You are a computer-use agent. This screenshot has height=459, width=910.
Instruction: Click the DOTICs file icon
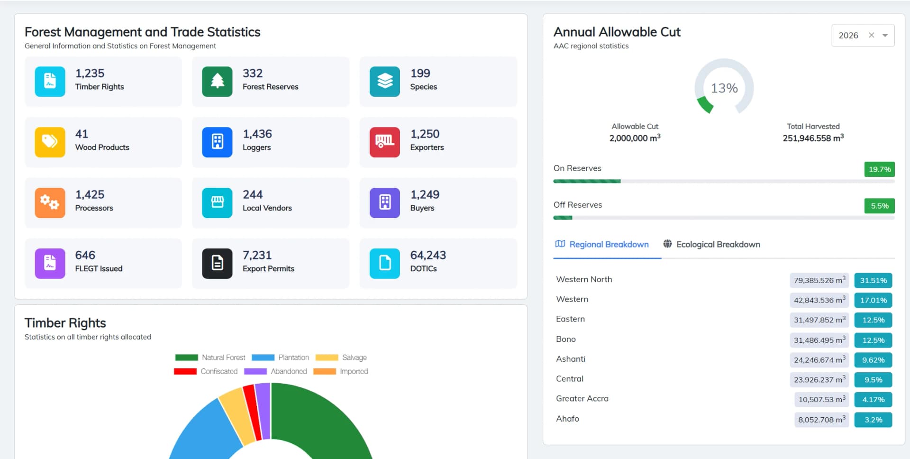point(385,264)
